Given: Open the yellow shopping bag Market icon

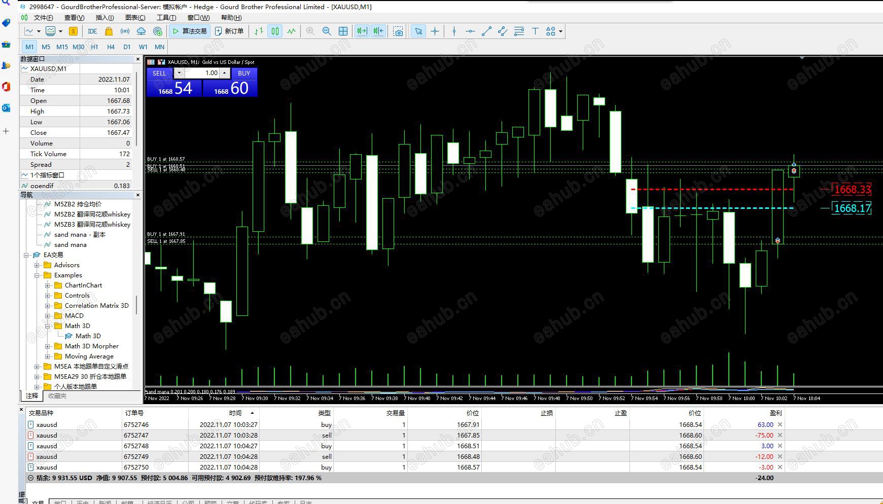Looking at the screenshot, I should pos(109,31).
